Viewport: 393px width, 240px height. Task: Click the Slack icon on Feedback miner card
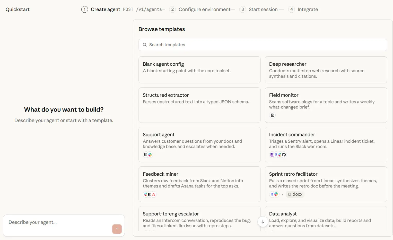point(145,194)
